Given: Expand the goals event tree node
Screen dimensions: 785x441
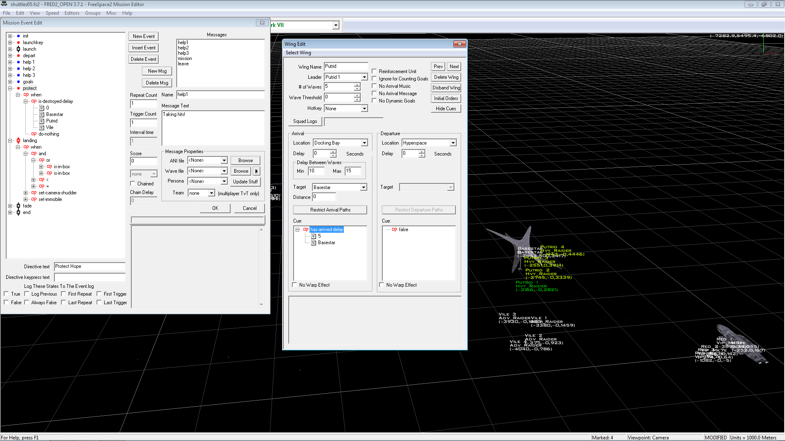Looking at the screenshot, I should 10,82.
